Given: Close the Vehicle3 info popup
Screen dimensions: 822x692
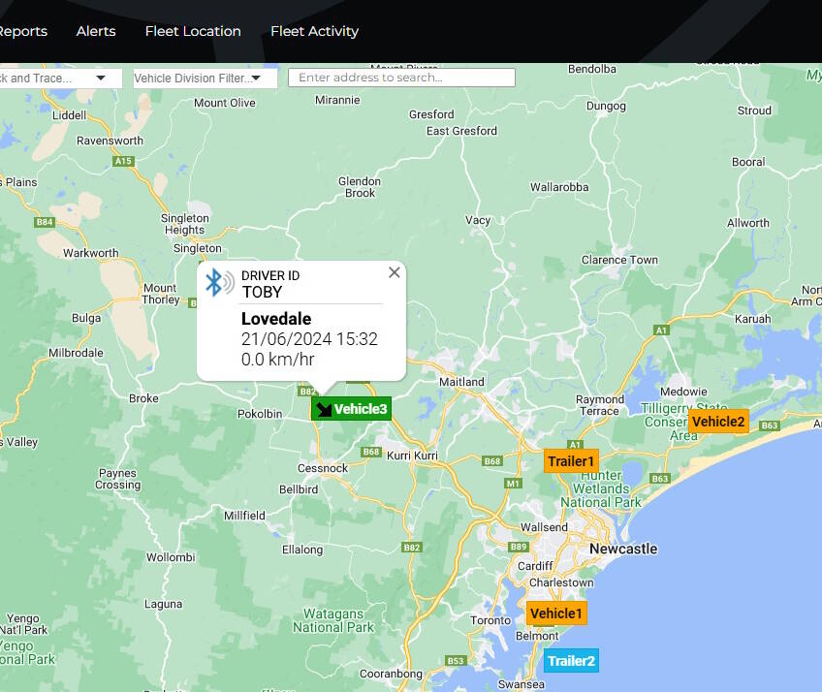Looking at the screenshot, I should pyautogui.click(x=394, y=273).
